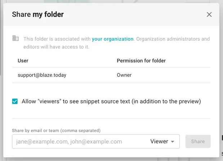This screenshot has width=223, height=161.
Task: Focus the share by email input field
Action: (79, 142)
